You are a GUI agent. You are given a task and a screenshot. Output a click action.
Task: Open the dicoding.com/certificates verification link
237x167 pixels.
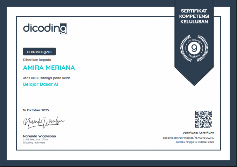click(x=188, y=138)
